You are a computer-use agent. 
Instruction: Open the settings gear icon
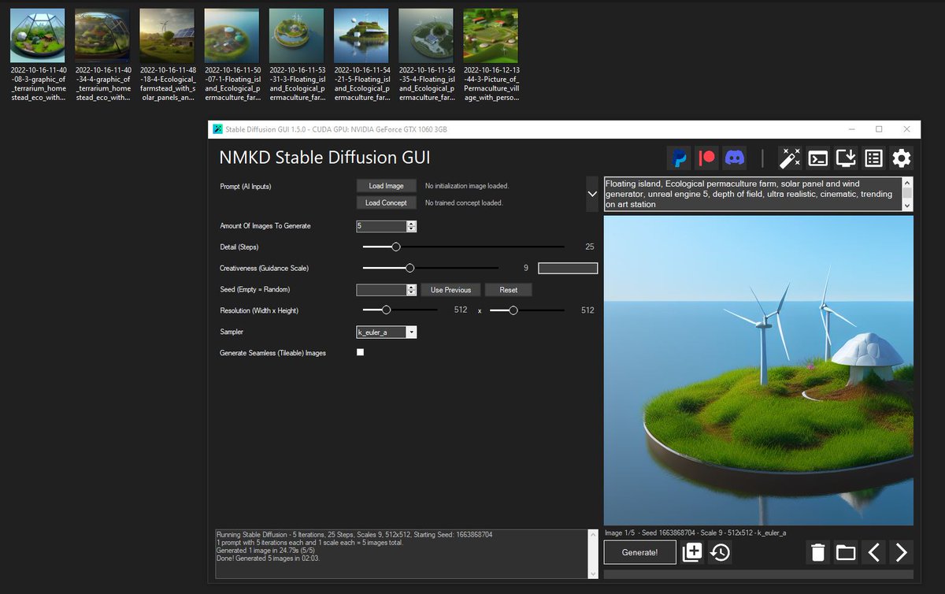[902, 158]
